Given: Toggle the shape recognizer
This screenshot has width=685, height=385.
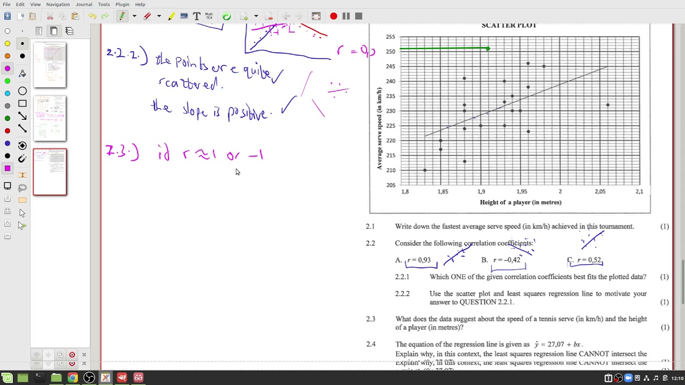Looking at the screenshot, I should [x=22, y=146].
